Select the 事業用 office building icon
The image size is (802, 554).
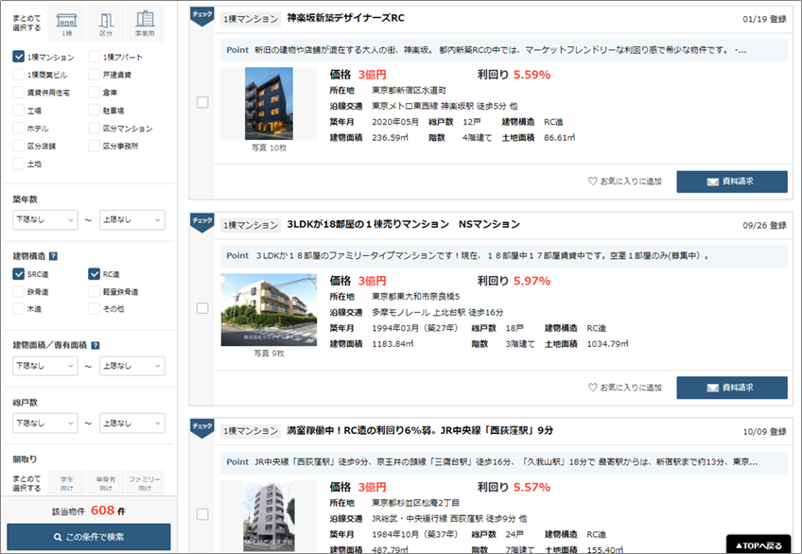pyautogui.click(x=144, y=23)
